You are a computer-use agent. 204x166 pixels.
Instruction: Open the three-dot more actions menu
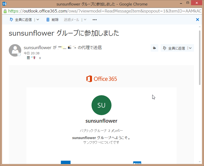(x=94, y=20)
